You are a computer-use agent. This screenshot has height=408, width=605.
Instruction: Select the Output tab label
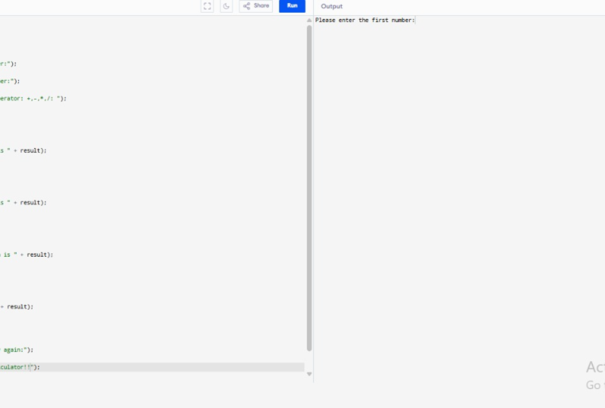(x=331, y=6)
